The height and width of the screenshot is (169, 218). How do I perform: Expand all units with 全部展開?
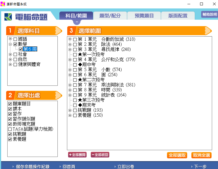(77, 155)
